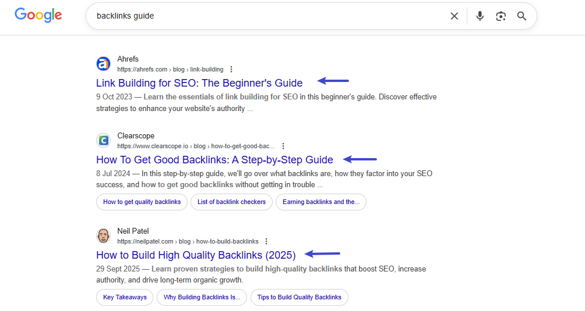This screenshot has height=311, width=585.
Task: Click the Key Takeaways chip
Action: tap(125, 297)
